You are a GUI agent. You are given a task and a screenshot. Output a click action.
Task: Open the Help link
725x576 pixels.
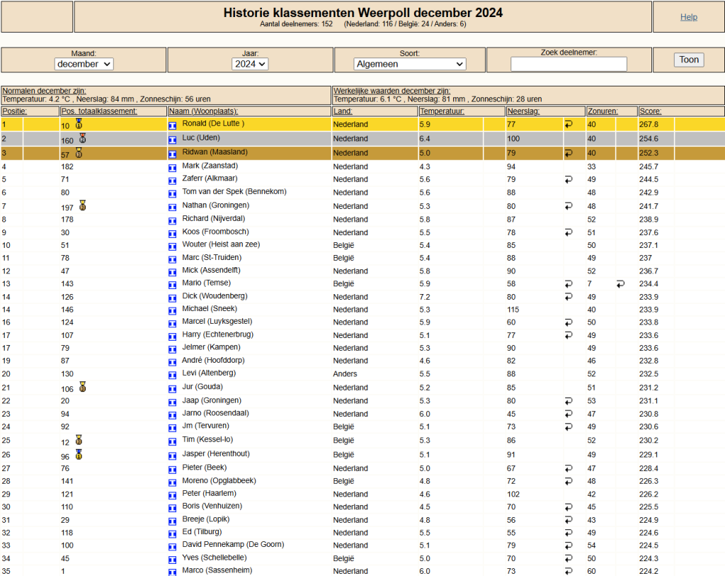688,17
